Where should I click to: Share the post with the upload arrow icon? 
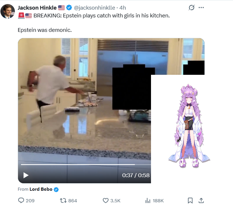pyautogui.click(x=201, y=201)
